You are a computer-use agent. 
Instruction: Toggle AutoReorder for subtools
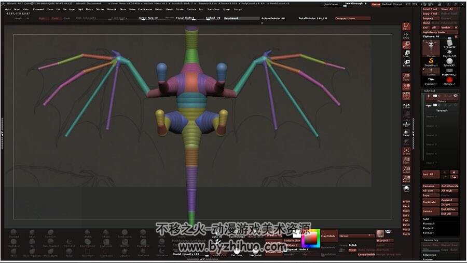(x=449, y=186)
